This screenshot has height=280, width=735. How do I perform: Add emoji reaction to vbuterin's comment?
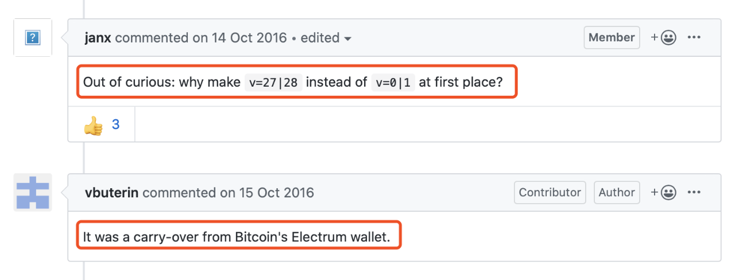coord(663,193)
